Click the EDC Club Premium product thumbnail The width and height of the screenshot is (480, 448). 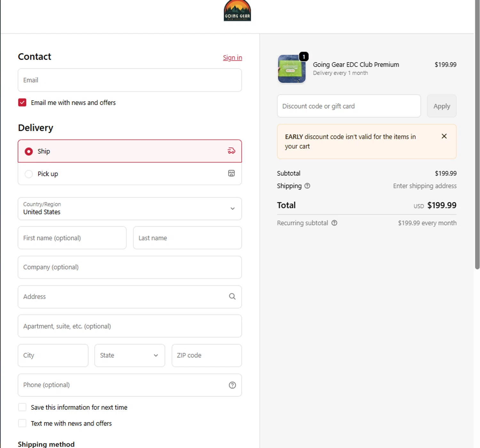click(x=292, y=69)
